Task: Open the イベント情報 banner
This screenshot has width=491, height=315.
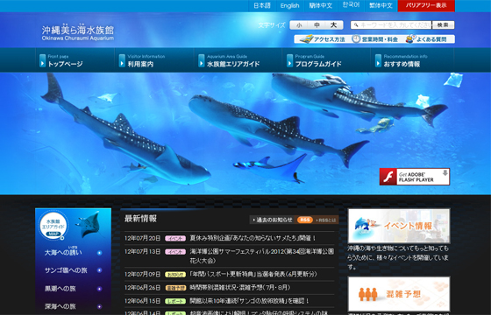Action: (399, 226)
